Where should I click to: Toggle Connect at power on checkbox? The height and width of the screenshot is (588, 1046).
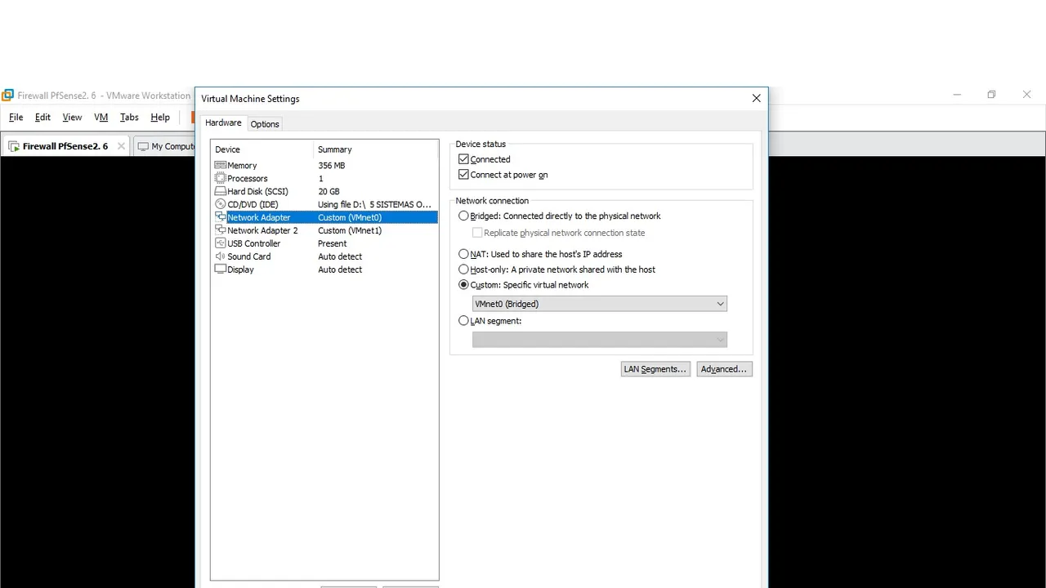pyautogui.click(x=463, y=175)
